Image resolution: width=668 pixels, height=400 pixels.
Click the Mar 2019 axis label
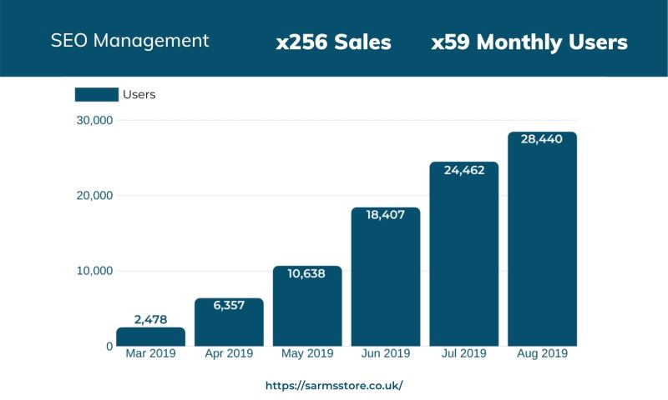pos(150,353)
